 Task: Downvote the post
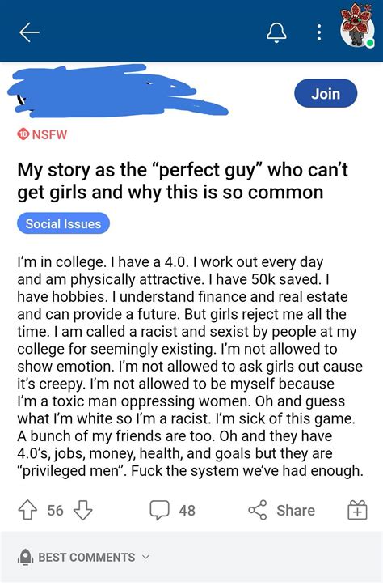coord(82,510)
